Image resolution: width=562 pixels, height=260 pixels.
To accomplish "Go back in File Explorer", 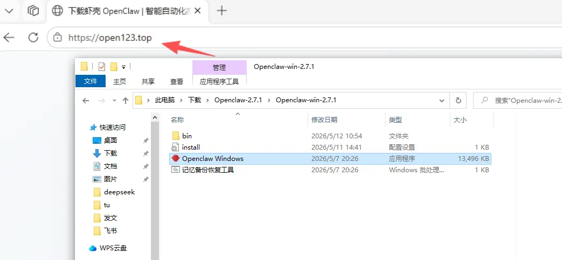I will click(x=86, y=101).
